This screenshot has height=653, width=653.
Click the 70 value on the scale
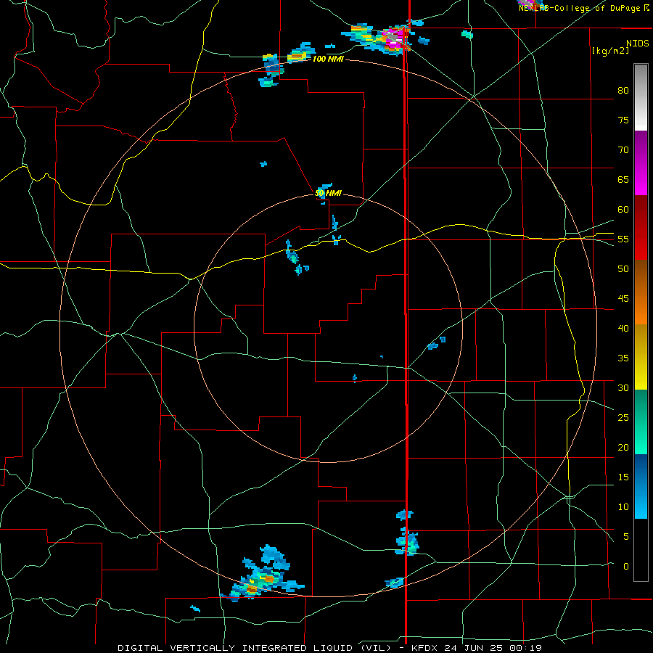[623, 150]
